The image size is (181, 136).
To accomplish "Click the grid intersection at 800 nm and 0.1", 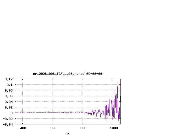I will [x=83, y=84].
